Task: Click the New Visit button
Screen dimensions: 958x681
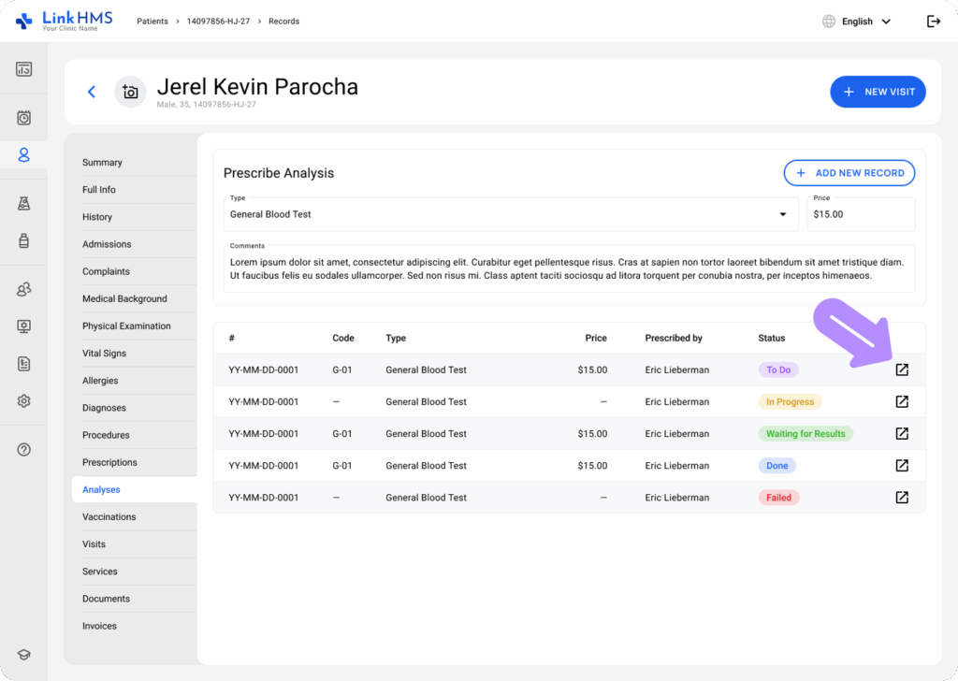Action: (878, 92)
